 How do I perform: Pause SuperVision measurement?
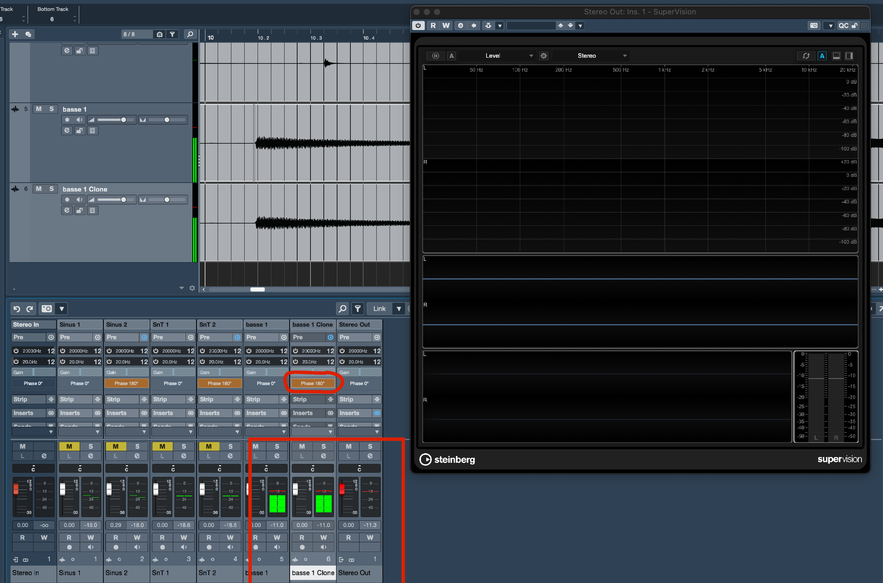[x=436, y=56]
